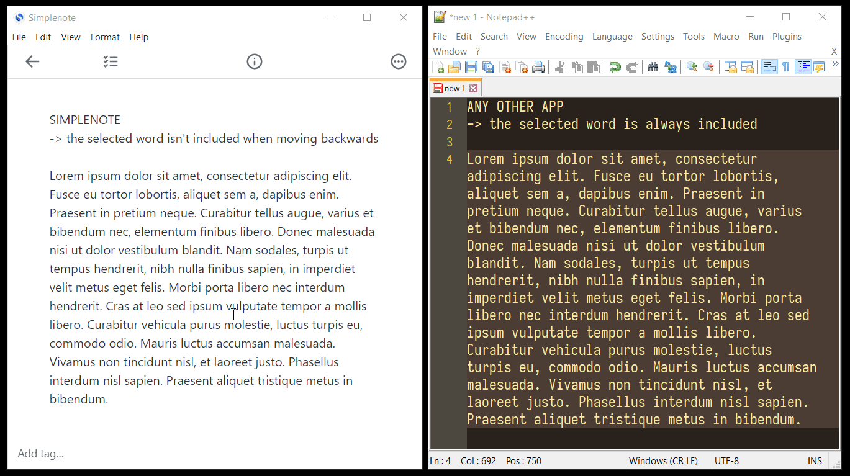Expand Notepad++ toolbar overflow chevron

(x=835, y=63)
